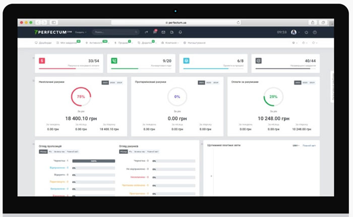Click the teal projects cube icon
Viewport: 353px width, 217px height.
click(x=187, y=61)
